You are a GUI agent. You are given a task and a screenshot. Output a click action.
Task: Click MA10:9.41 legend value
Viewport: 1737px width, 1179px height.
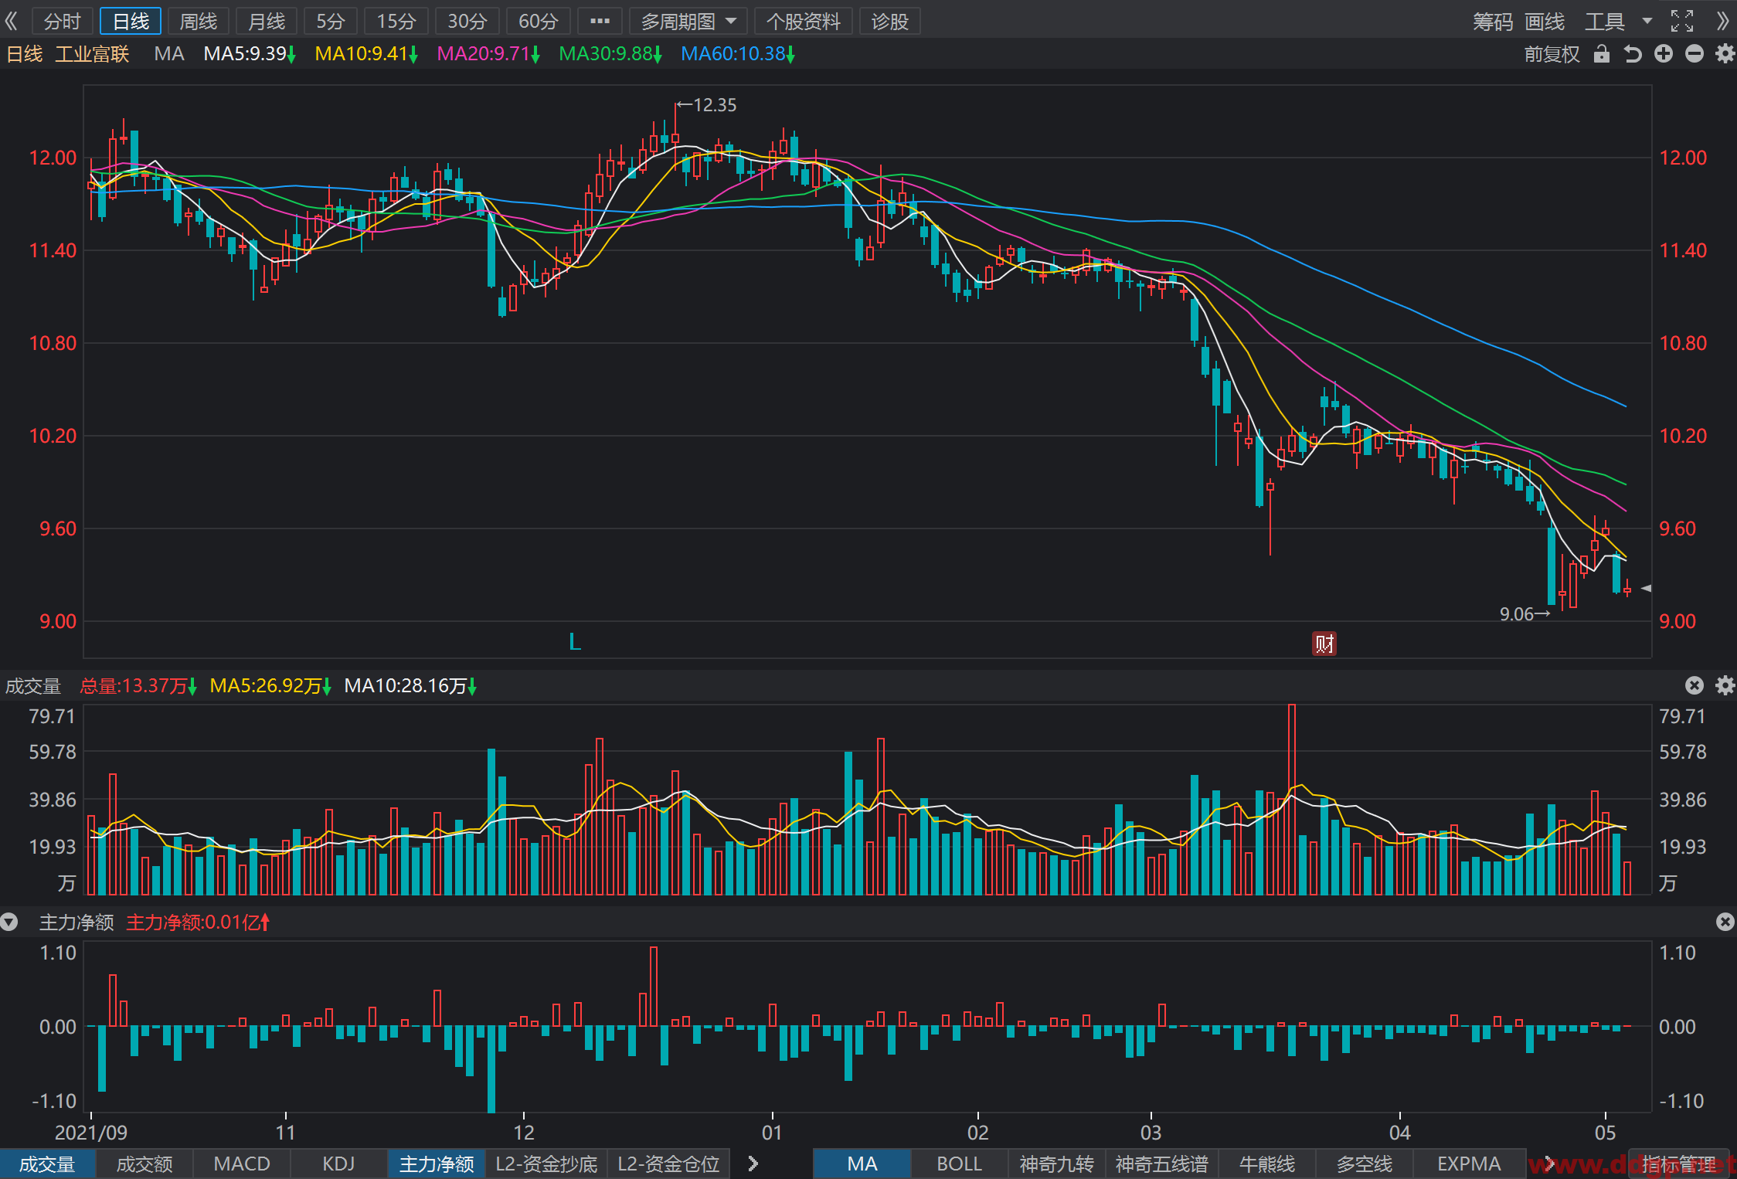tap(366, 53)
